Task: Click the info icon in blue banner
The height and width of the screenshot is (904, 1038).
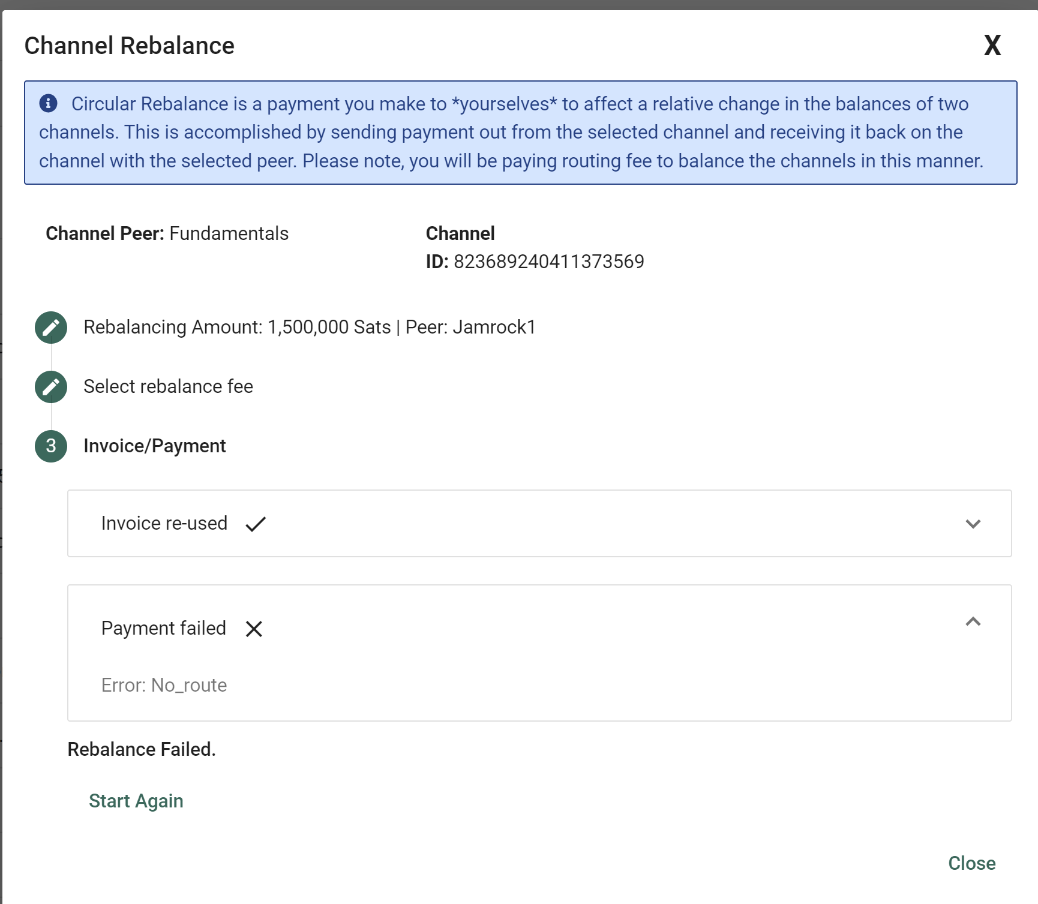Action: pyautogui.click(x=49, y=103)
